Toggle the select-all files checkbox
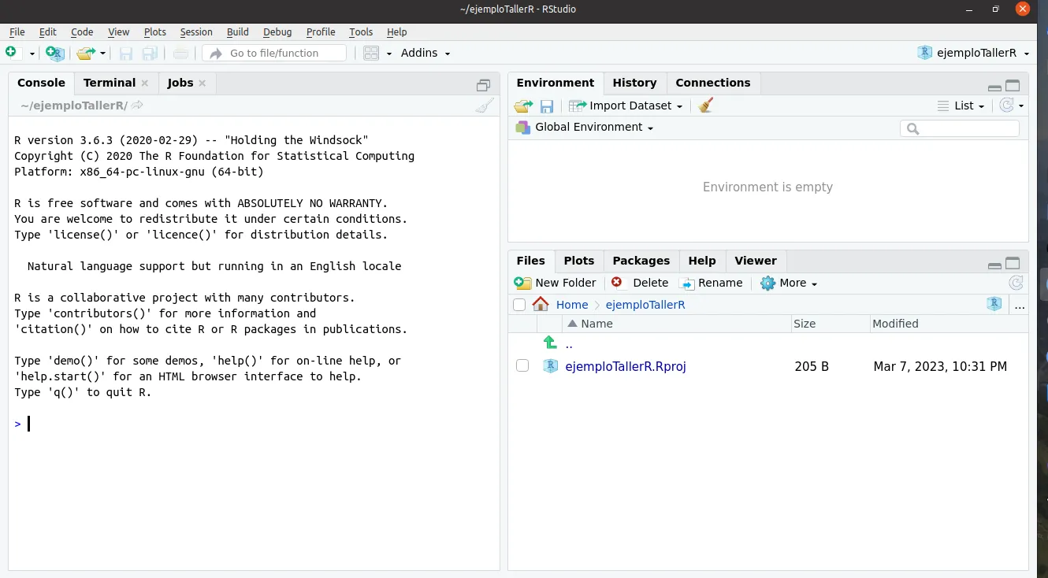Image resolution: width=1048 pixels, height=578 pixels. click(519, 305)
